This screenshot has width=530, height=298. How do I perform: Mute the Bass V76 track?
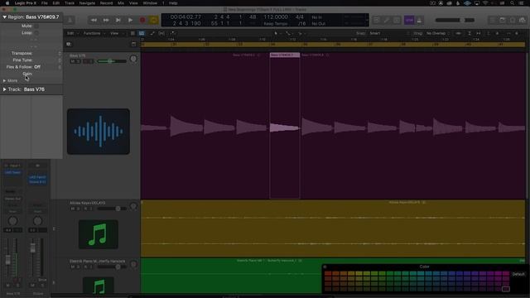[x=72, y=61]
